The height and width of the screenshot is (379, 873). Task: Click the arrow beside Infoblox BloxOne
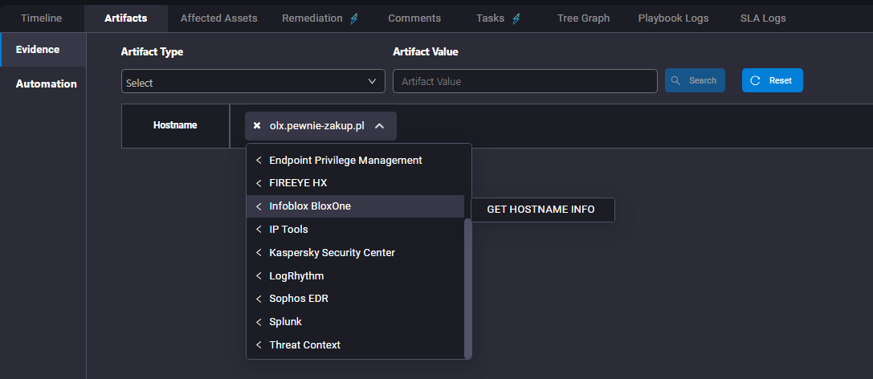[x=259, y=206]
